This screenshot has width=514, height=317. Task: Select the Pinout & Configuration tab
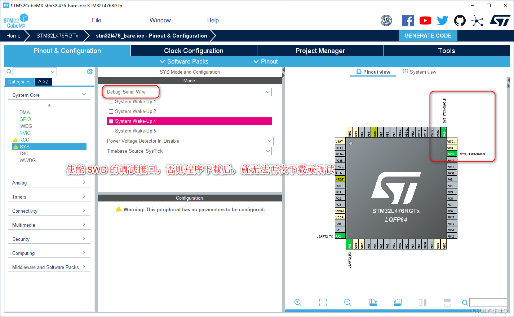pos(67,51)
